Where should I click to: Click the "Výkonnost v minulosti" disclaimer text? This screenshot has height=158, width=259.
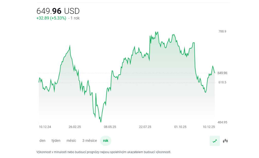(x=104, y=152)
